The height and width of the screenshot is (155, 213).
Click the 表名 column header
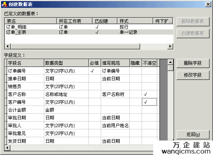click(31, 21)
